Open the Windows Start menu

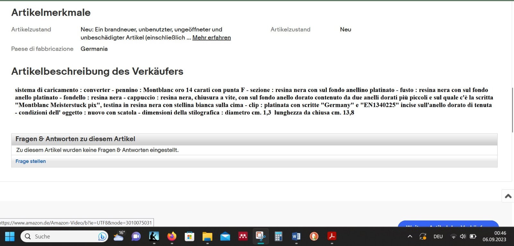click(x=10, y=237)
